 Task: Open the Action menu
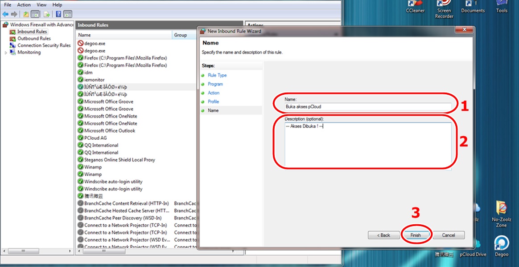click(24, 5)
